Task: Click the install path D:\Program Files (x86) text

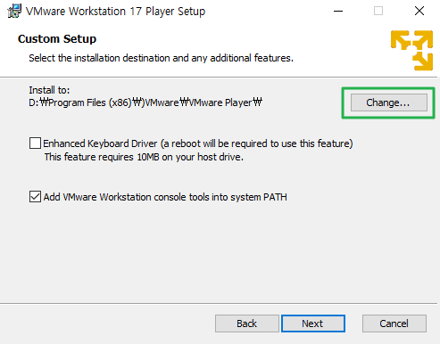Action: click(145, 102)
